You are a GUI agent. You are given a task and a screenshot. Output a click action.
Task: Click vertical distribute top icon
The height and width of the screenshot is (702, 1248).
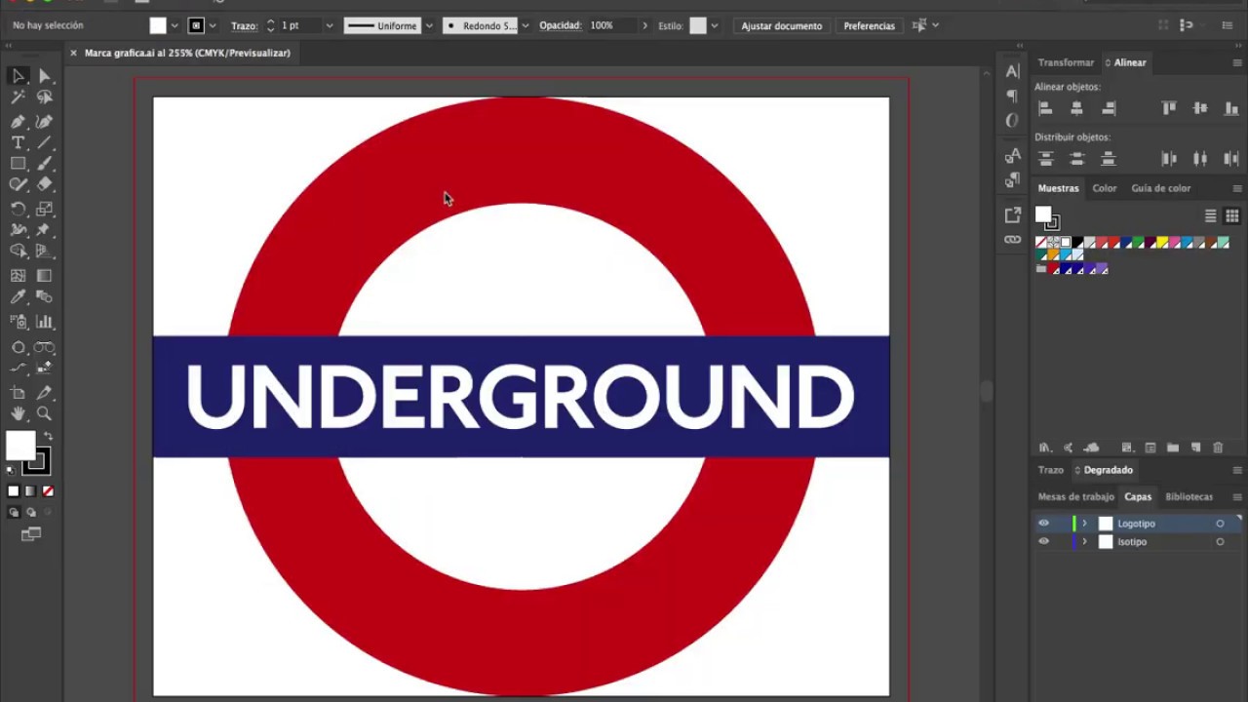[x=1045, y=158]
